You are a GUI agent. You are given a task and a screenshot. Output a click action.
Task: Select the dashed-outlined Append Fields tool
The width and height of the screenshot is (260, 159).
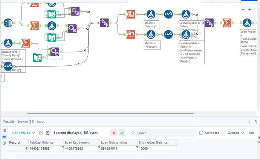55,51
